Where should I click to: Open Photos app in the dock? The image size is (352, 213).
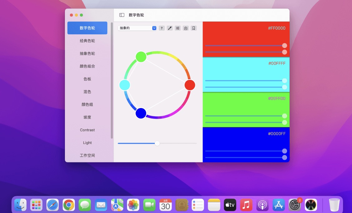tap(133, 205)
